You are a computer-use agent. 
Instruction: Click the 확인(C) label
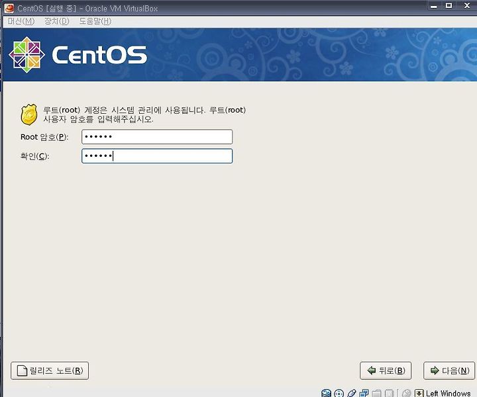coord(34,156)
